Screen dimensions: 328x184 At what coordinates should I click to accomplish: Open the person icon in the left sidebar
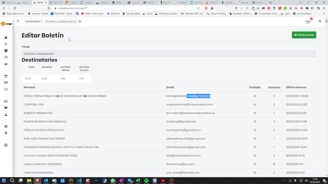pos(6,37)
